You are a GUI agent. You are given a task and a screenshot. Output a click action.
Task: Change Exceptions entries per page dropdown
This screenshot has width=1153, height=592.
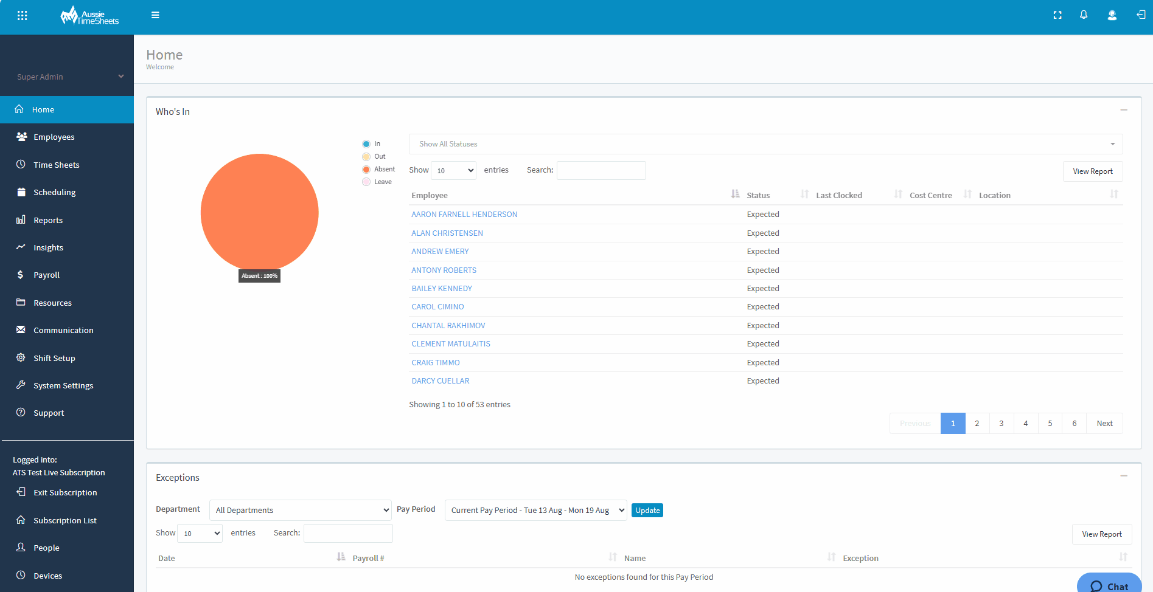(200, 534)
